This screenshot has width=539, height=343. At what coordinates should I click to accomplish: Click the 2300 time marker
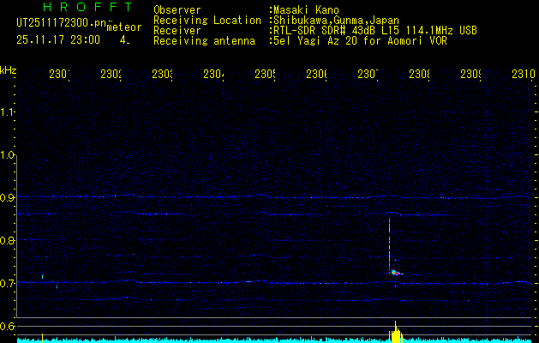[61, 75]
